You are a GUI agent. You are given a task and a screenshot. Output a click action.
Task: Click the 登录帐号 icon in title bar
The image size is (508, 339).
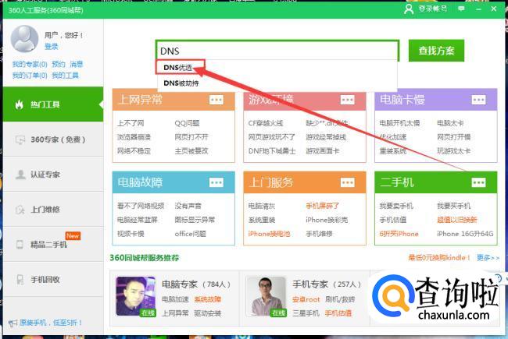click(409, 9)
